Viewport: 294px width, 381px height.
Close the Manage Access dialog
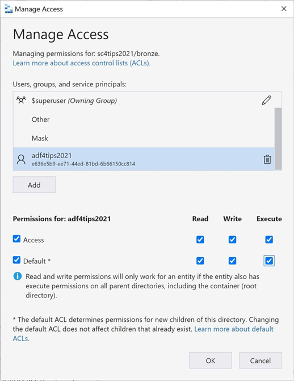tap(284, 9)
